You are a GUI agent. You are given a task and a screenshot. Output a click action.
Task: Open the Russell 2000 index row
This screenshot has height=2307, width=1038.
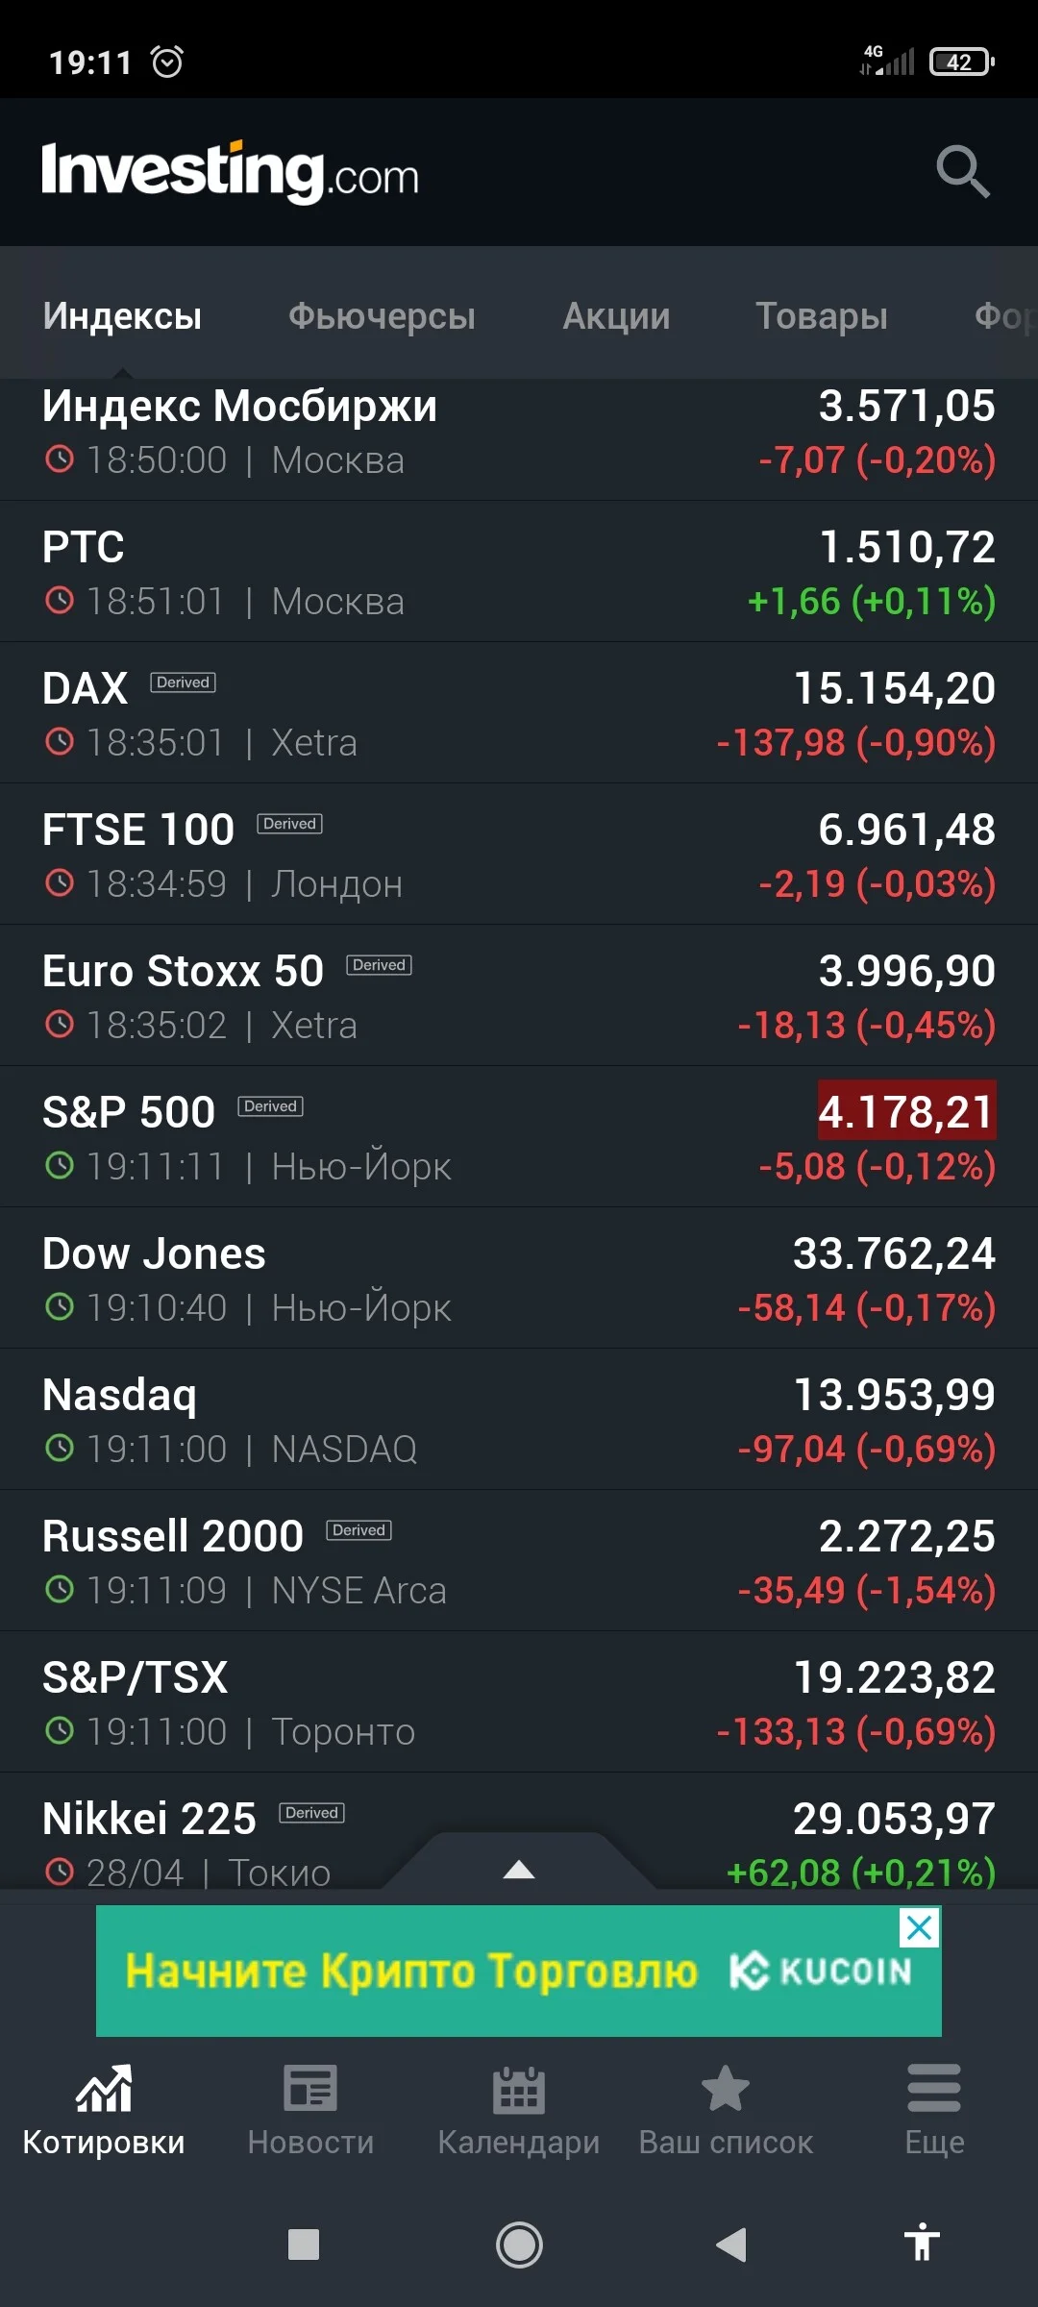[x=519, y=1561]
